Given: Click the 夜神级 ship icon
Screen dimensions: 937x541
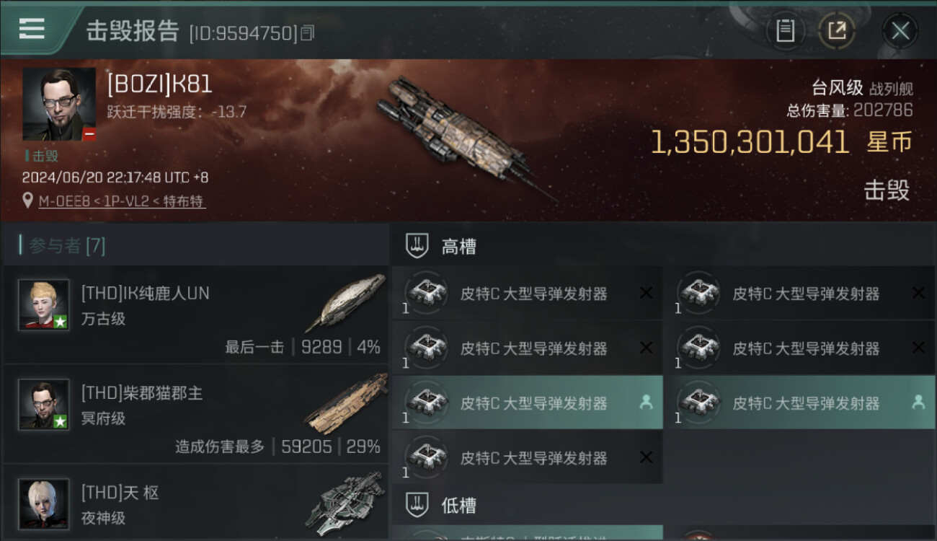Looking at the screenshot, I should pyautogui.click(x=345, y=503).
